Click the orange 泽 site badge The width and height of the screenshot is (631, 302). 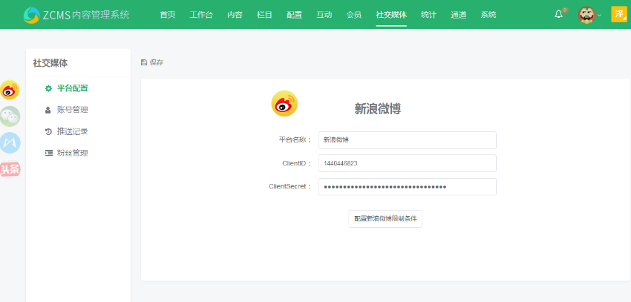pyautogui.click(x=619, y=14)
